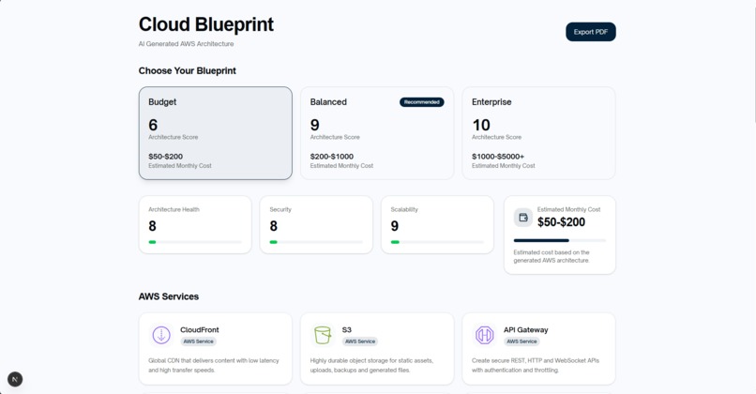The width and height of the screenshot is (756, 394).
Task: Click the API Gateway 'Create secure REST' description
Action: (536, 366)
